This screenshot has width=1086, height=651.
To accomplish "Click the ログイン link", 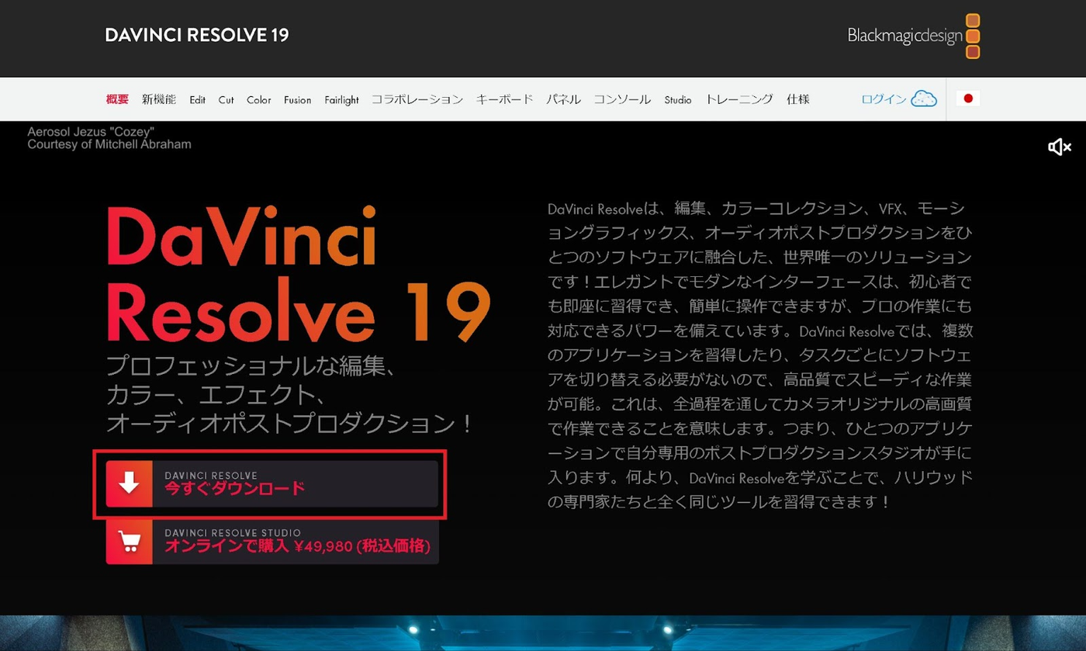I will (x=884, y=99).
